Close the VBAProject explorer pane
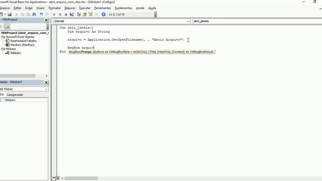 coord(46,20)
